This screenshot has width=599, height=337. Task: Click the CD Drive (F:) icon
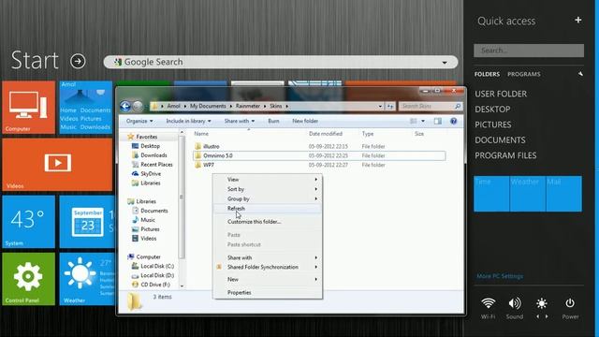point(135,285)
